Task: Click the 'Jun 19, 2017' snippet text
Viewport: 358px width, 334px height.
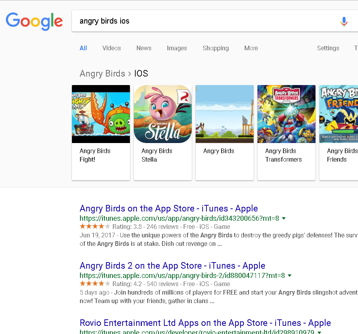Action: (97, 235)
